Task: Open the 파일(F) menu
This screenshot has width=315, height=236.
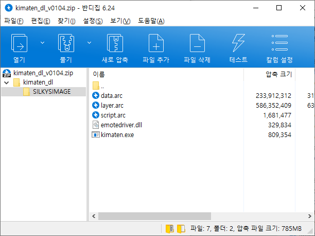Action: (x=14, y=21)
